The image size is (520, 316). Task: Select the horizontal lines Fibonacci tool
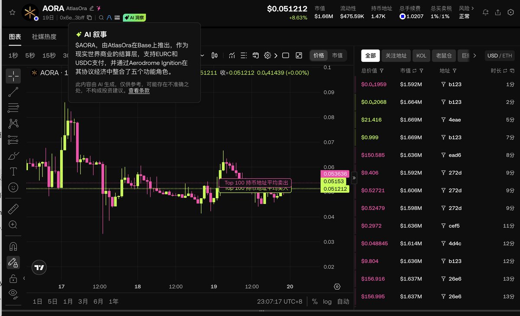(13, 107)
